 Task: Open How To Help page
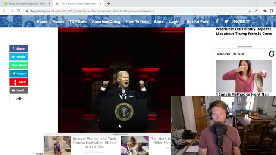137,22
